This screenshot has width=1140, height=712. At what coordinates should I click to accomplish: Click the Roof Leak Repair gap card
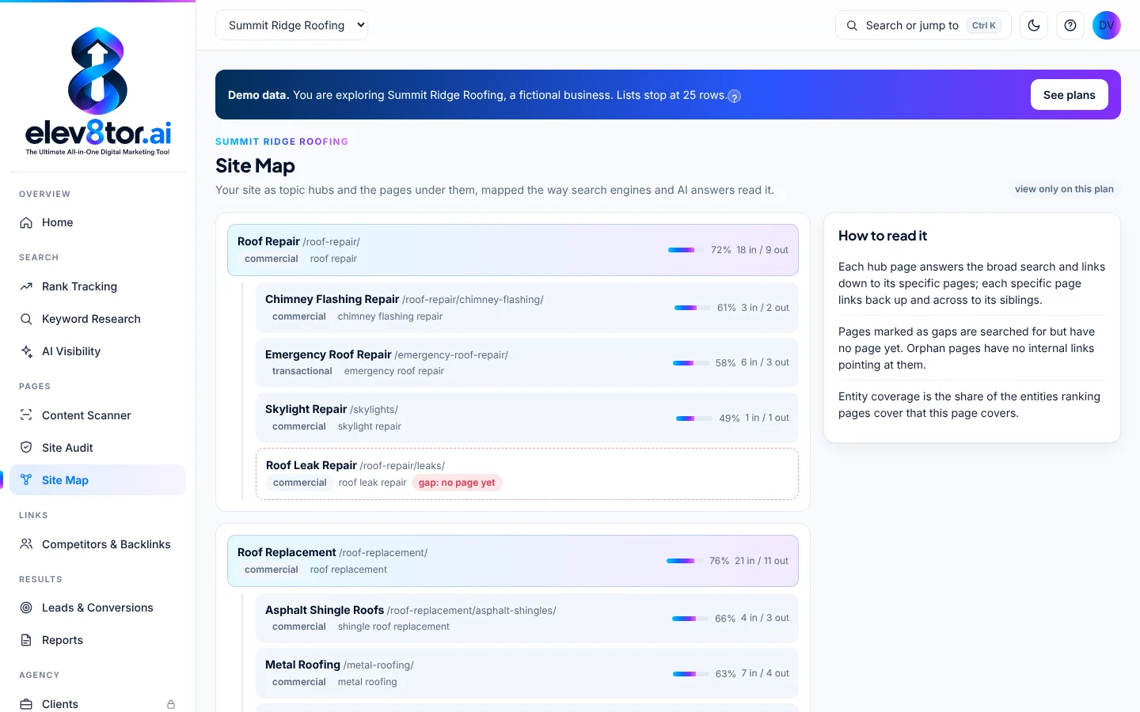527,474
